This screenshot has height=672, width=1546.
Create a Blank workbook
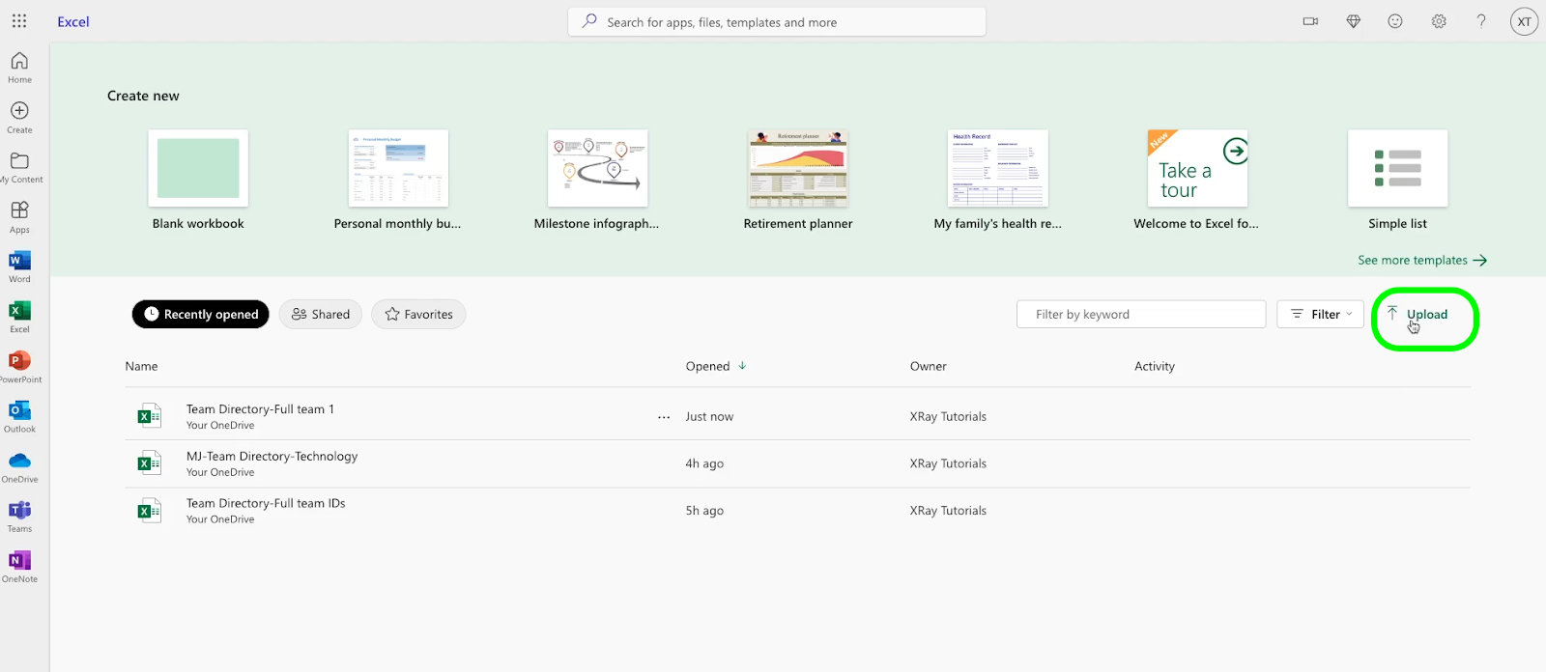198,181
